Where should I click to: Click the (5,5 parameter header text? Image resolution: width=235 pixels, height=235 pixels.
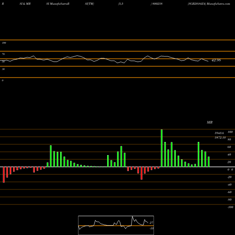[x=121, y=4]
